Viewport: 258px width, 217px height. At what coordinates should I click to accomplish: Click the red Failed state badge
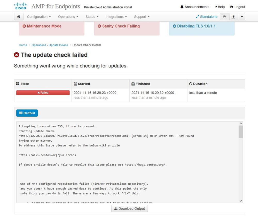[x=43, y=93]
